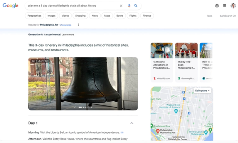Open the Google account profile avatar
238x143 pixels.
click(x=233, y=6)
